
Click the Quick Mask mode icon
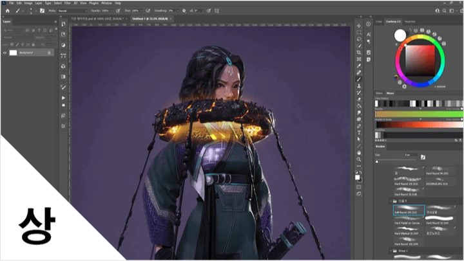click(359, 187)
